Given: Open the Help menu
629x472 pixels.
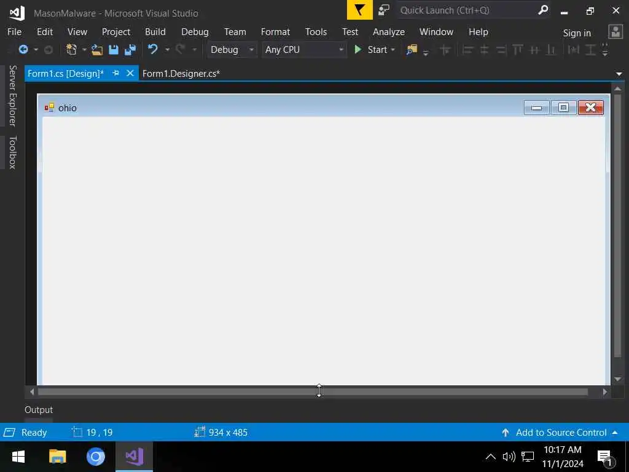Looking at the screenshot, I should point(478,32).
